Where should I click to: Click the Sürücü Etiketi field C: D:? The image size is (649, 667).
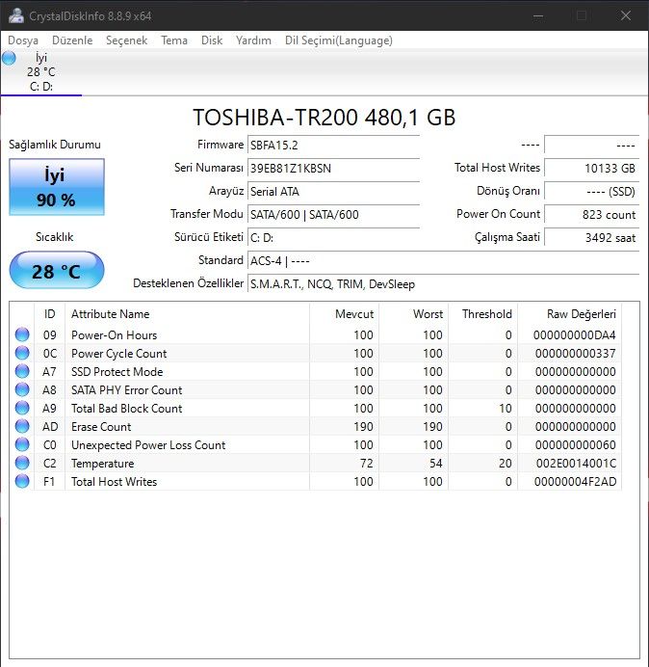(333, 237)
